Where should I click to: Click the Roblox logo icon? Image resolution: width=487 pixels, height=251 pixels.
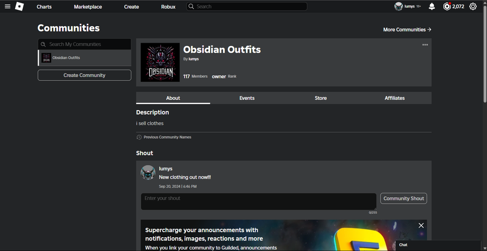[x=19, y=7]
